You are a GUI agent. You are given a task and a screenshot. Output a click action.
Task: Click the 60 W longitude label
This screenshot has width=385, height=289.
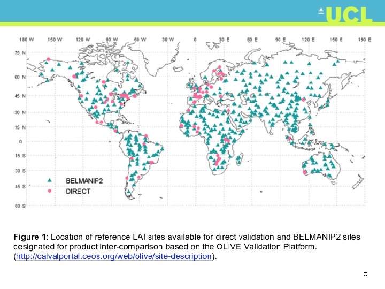tap(140, 40)
